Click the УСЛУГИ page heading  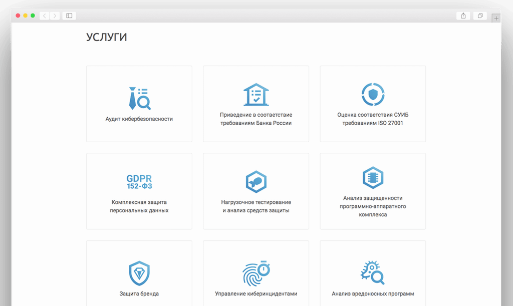pos(106,37)
